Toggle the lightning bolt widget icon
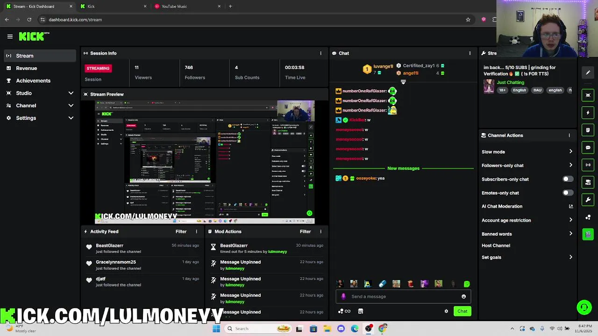 (x=588, y=112)
